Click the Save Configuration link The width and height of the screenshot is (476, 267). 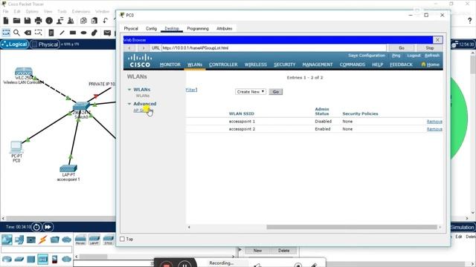point(367,56)
